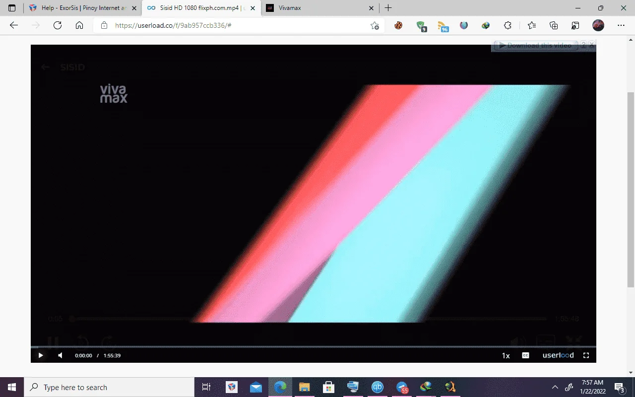Seek on the video progress bar

point(314,347)
